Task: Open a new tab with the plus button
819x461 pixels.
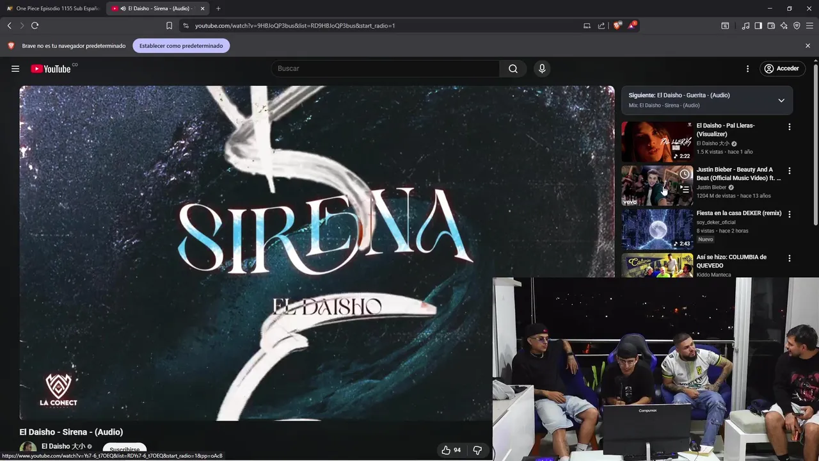Action: (x=218, y=8)
